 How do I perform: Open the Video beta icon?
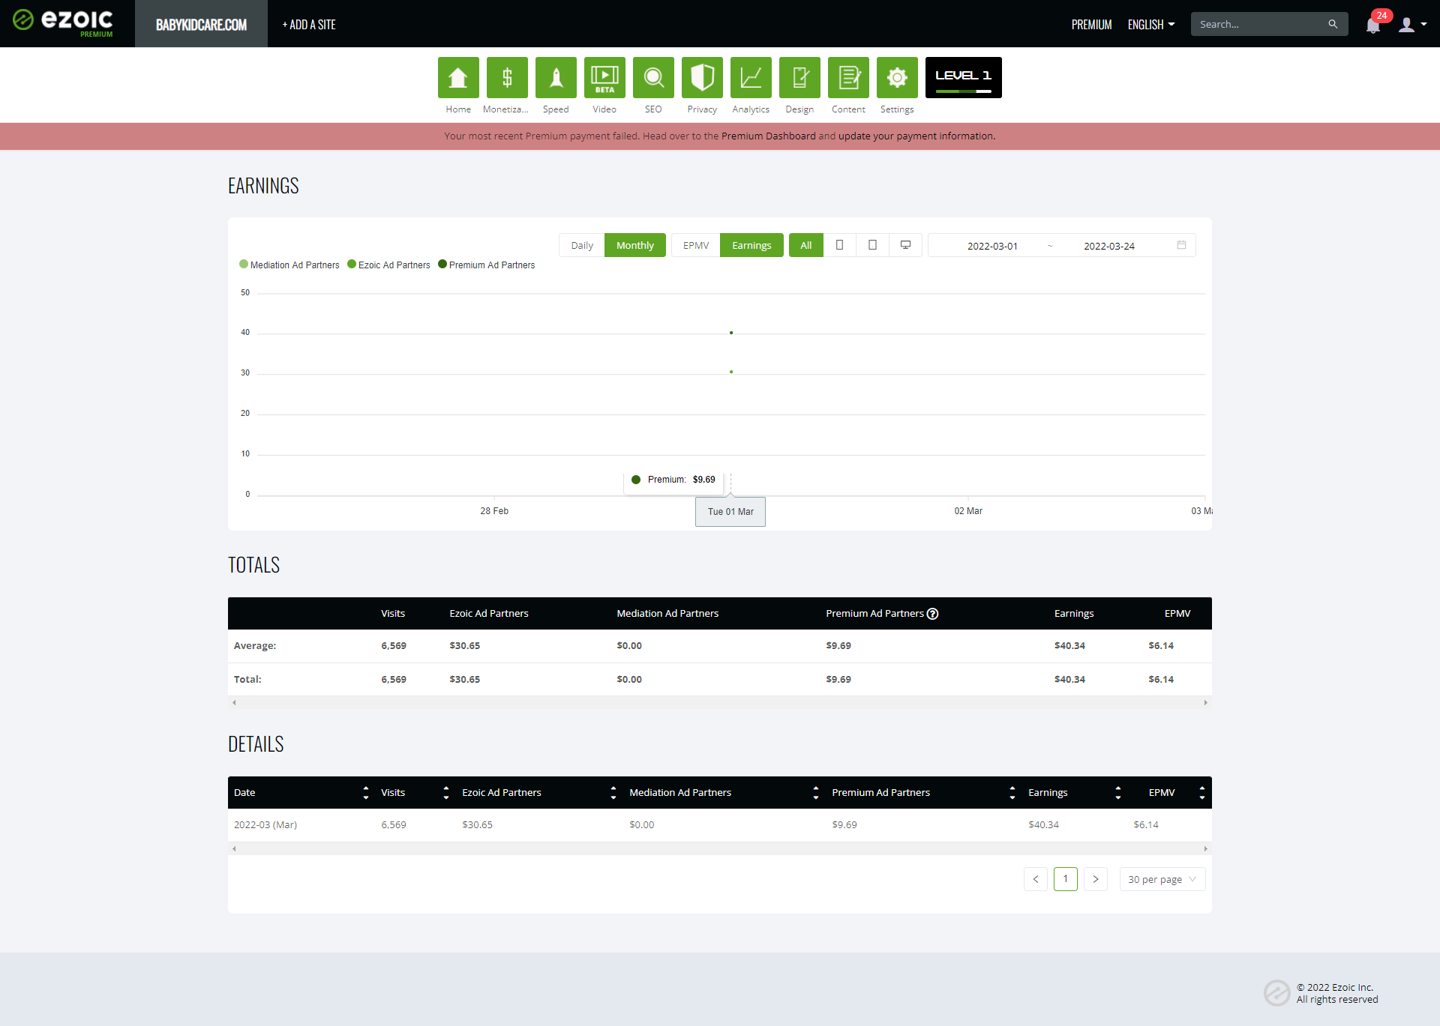[604, 78]
